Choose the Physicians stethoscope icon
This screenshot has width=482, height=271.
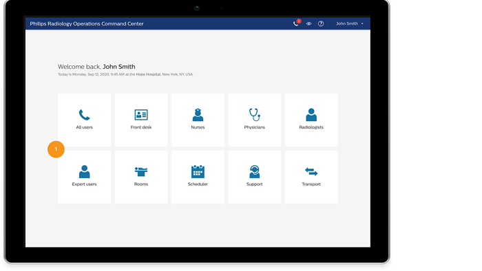[x=255, y=115]
